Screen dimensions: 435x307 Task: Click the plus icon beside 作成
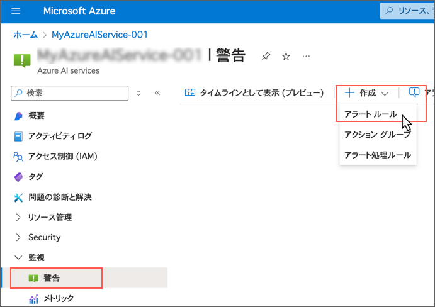pos(349,92)
